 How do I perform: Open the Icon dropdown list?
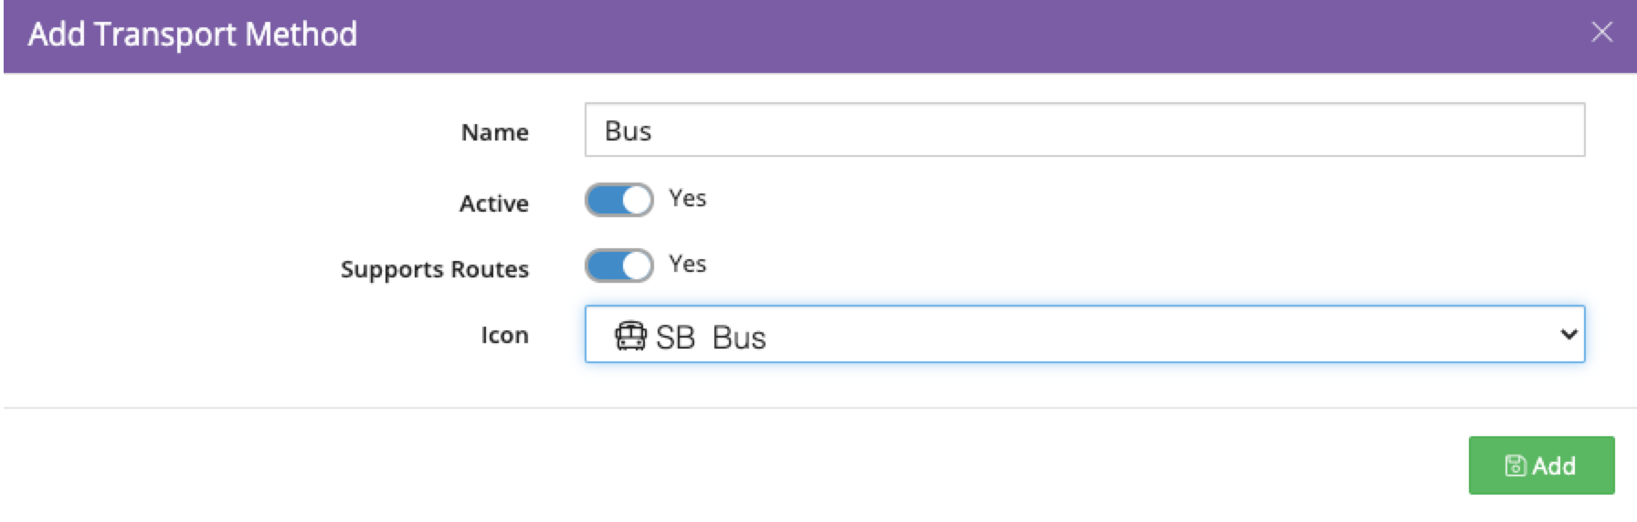pos(1084,334)
